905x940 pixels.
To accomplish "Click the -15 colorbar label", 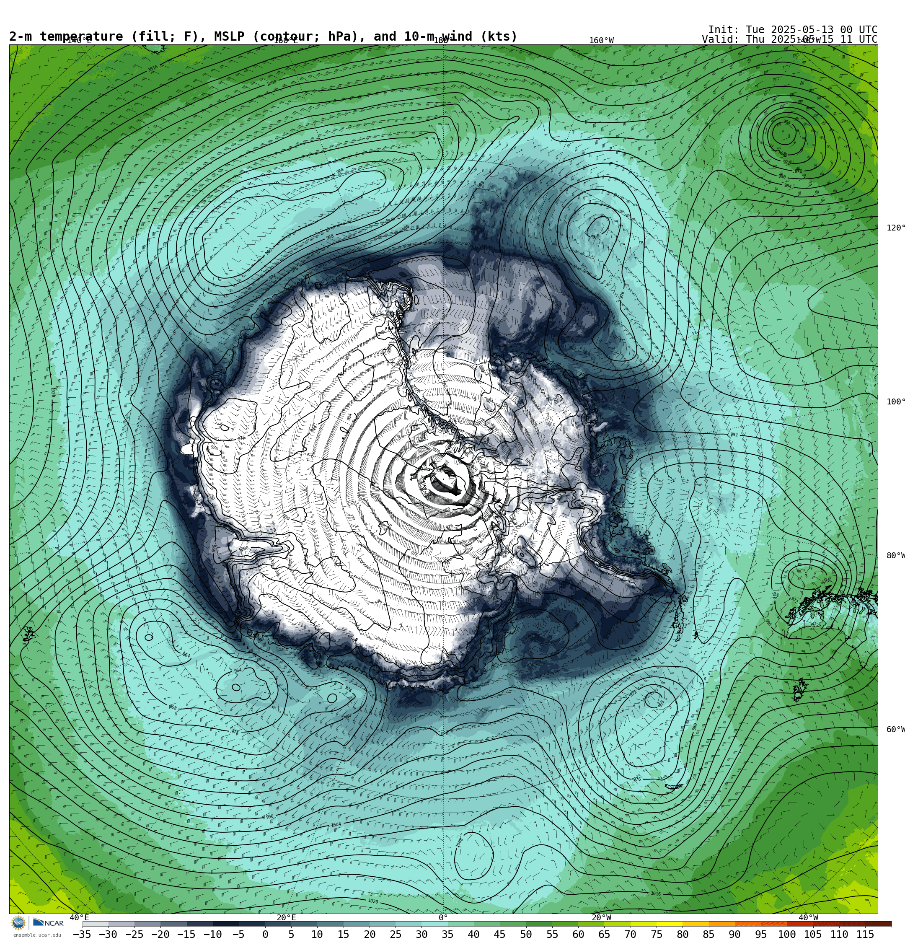I will [186, 934].
